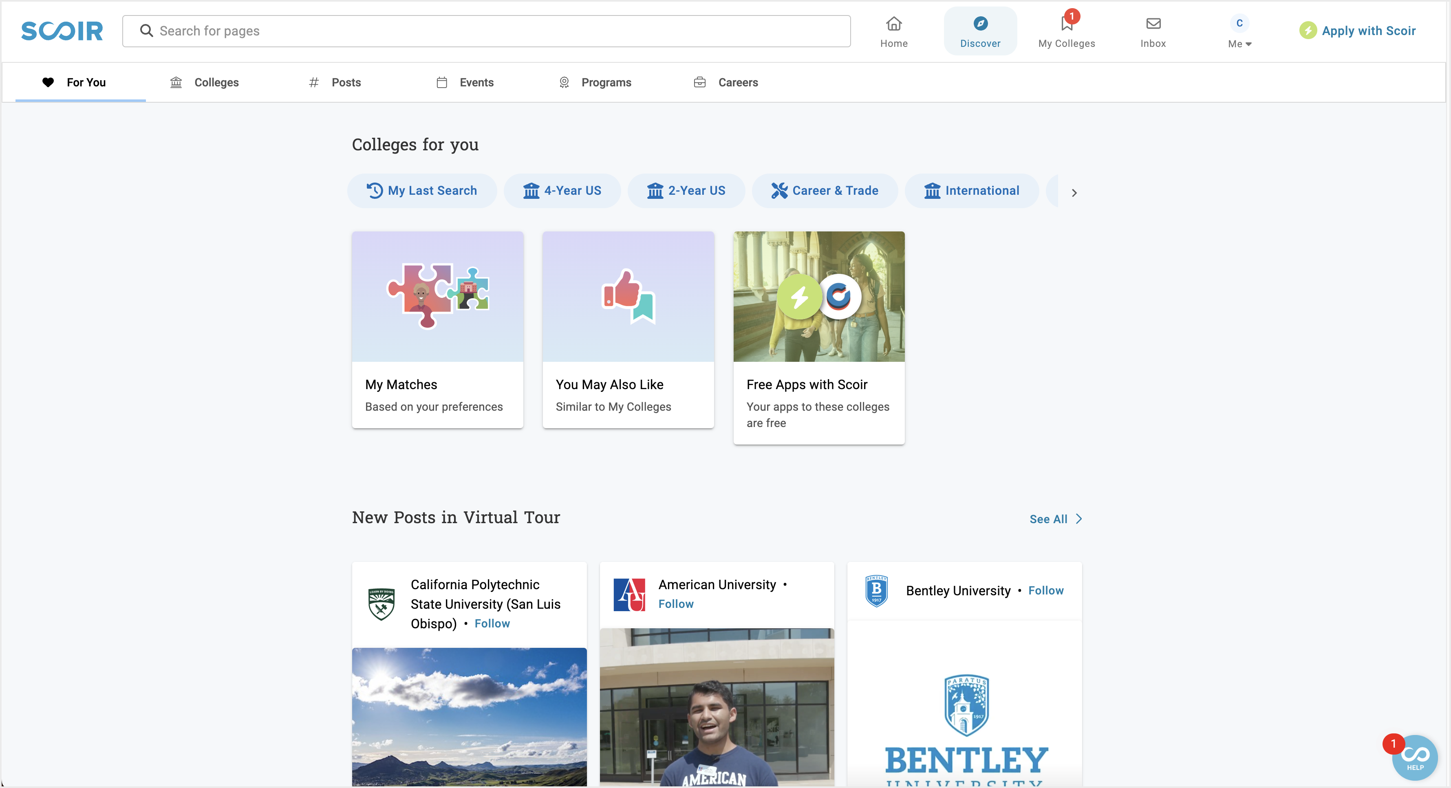
Task: Open the Cal Poly landscape tour image
Action: (x=469, y=716)
